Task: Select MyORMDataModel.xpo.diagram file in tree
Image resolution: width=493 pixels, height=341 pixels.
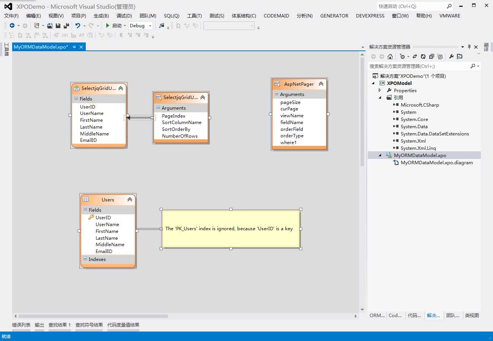Action: pos(436,162)
